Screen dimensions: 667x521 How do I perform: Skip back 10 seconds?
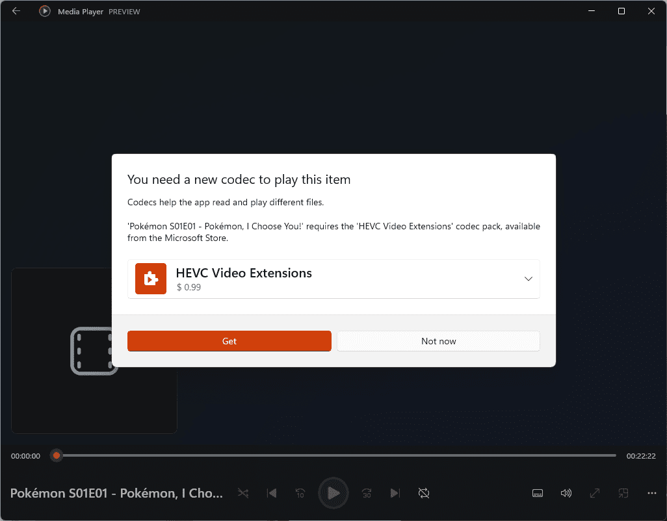coord(300,493)
